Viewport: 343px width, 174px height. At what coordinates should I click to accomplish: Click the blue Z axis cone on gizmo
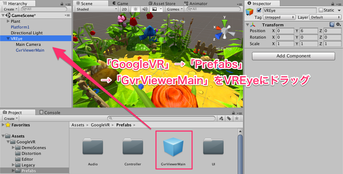tap(218, 36)
